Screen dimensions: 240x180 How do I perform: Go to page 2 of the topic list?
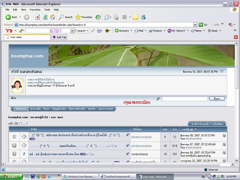19,124
